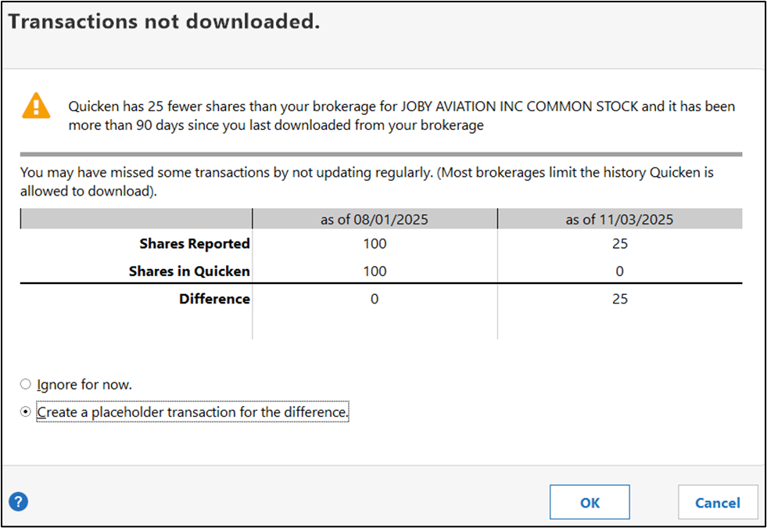Click the "as of 11/03/2025" column header
The height and width of the screenshot is (528, 767).
tap(619, 220)
